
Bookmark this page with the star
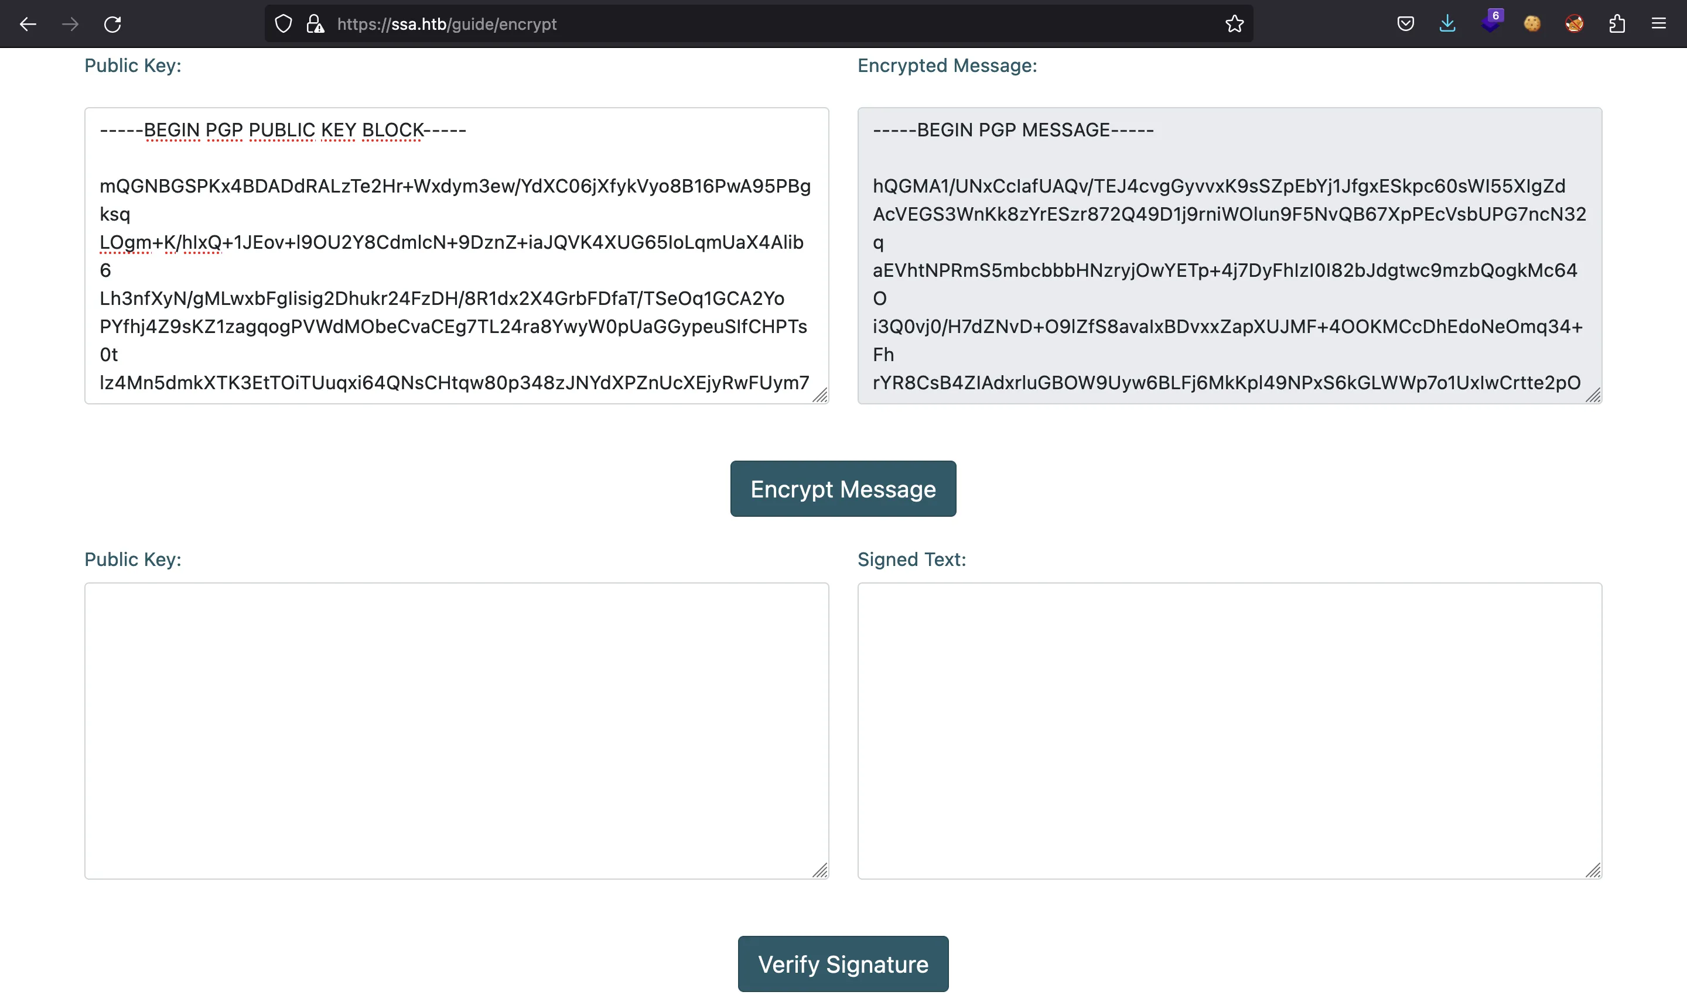tap(1234, 25)
